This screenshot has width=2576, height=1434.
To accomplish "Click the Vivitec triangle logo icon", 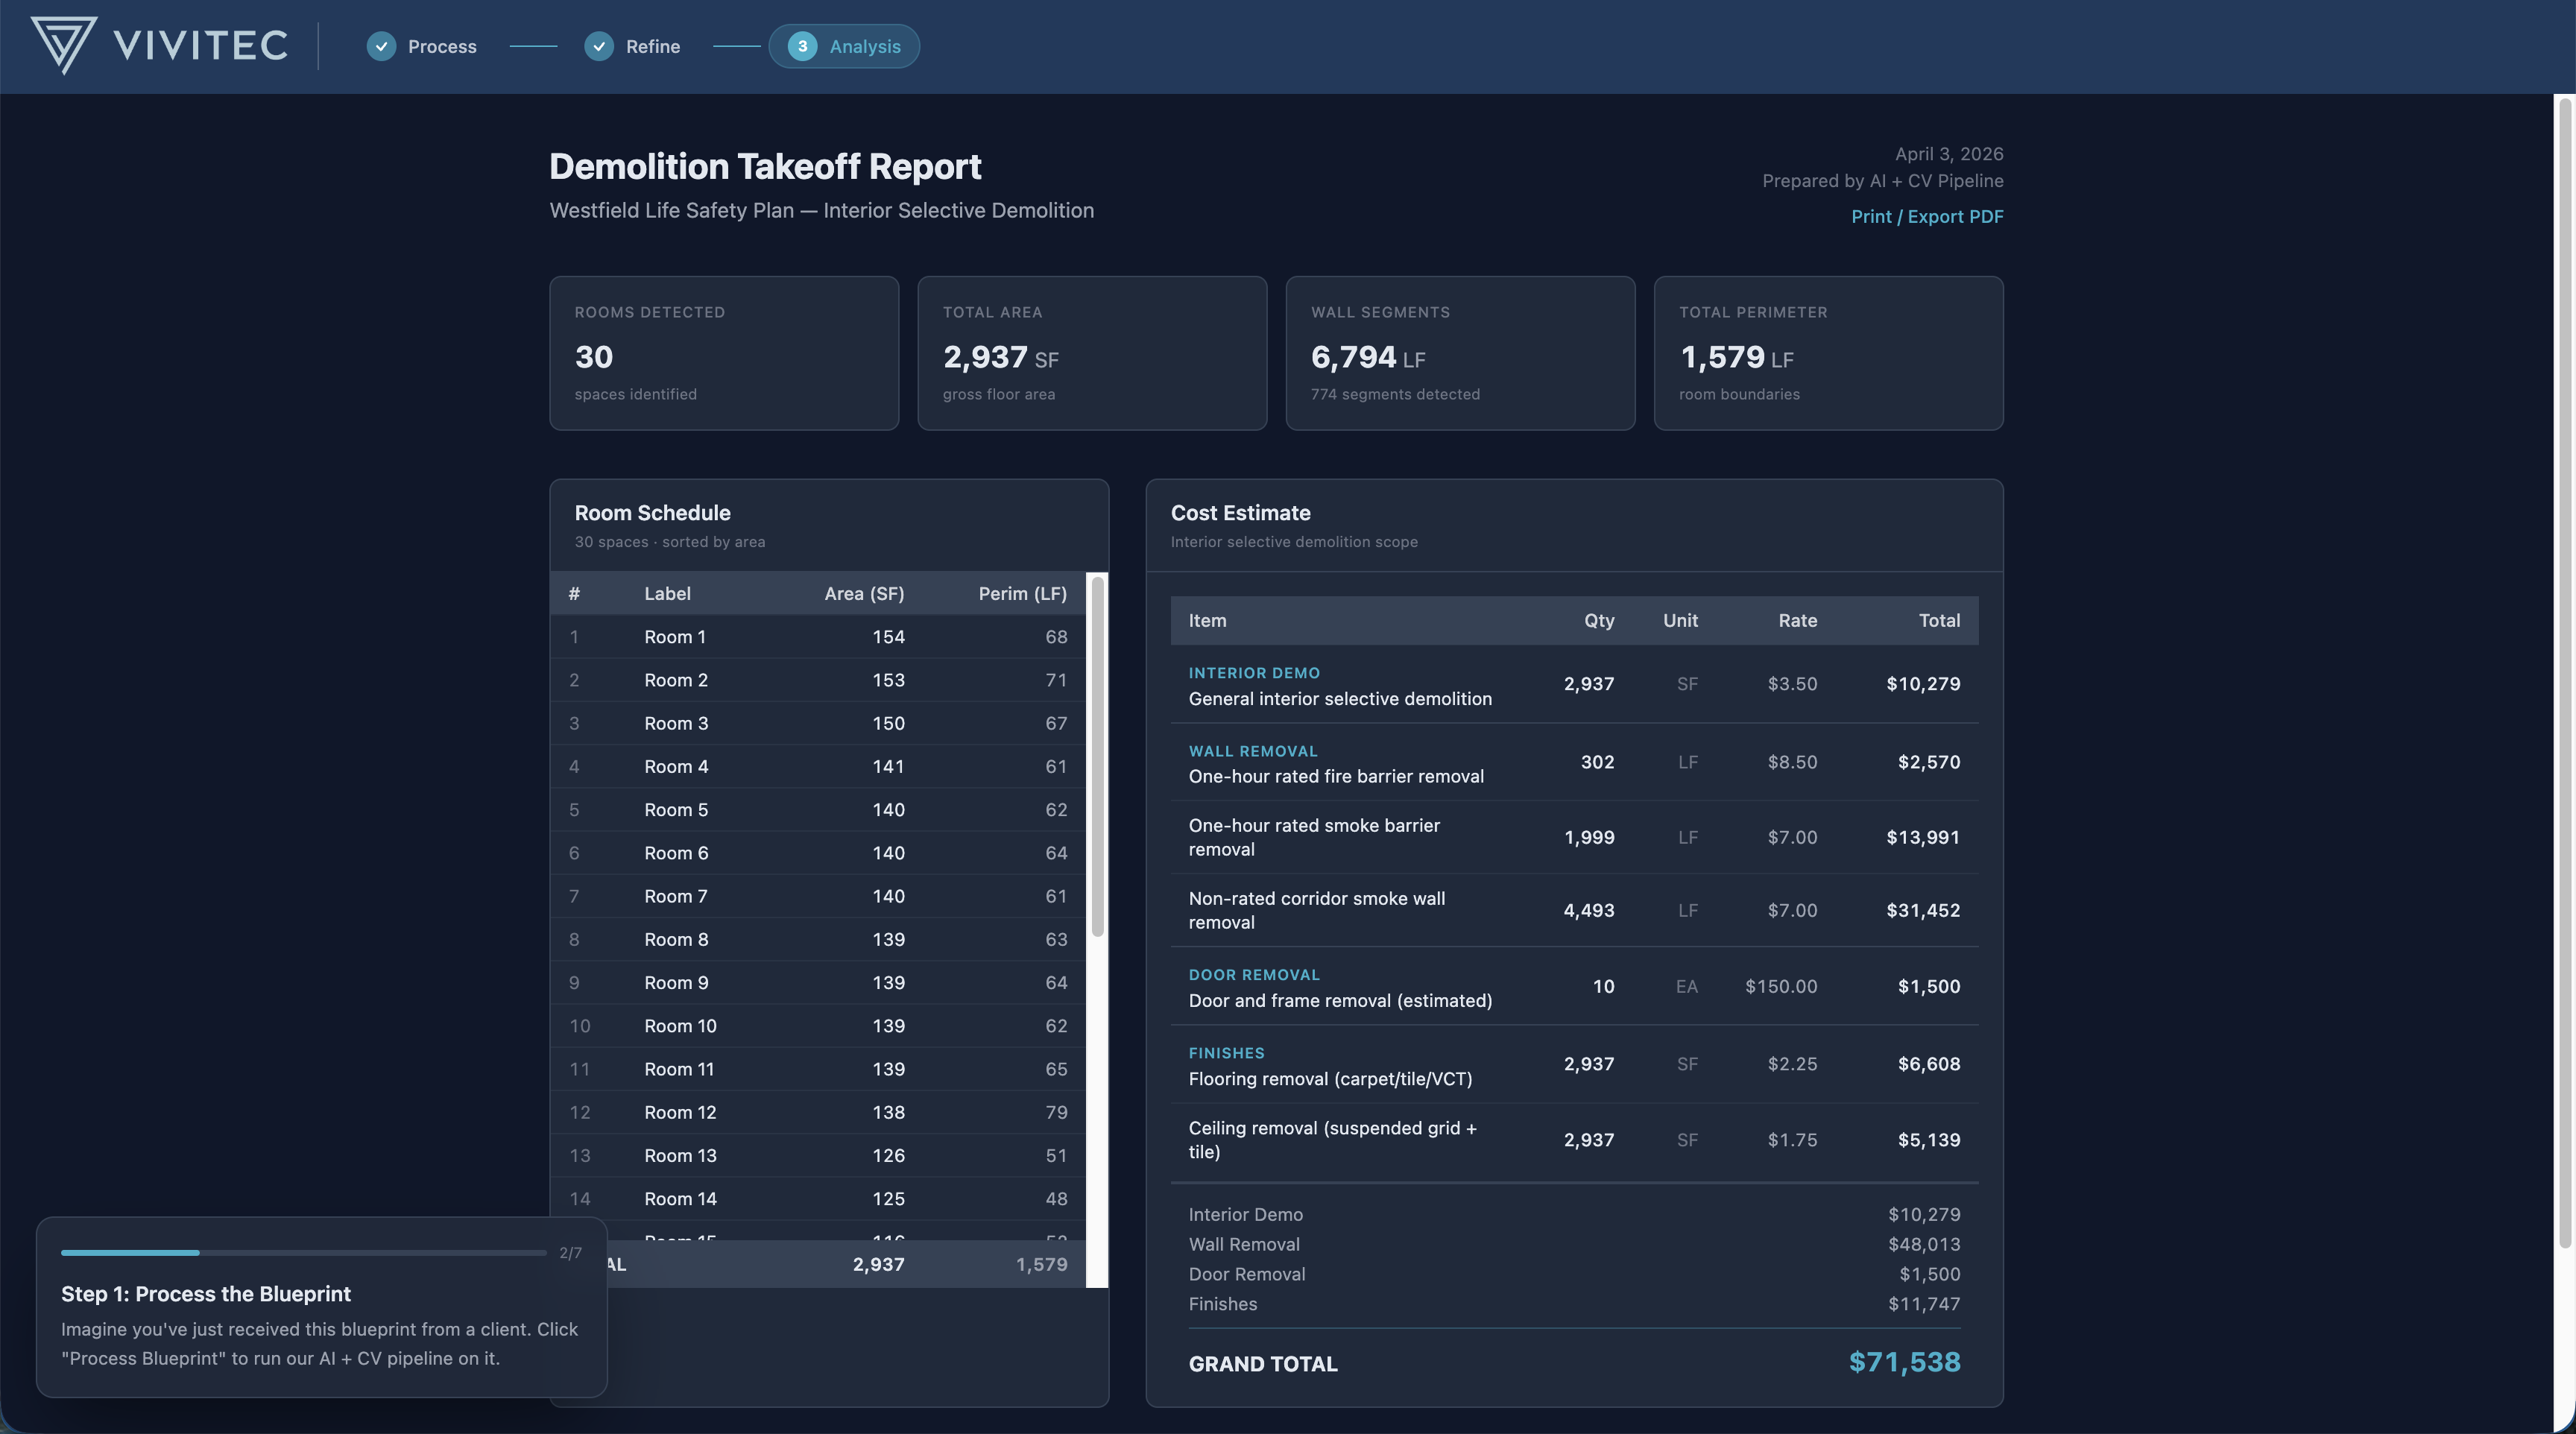I will 64,46.
